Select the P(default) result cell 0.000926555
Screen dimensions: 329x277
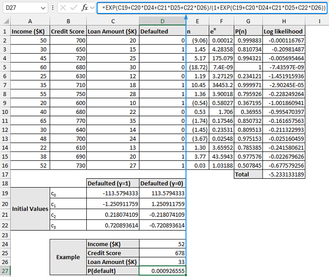[x=162, y=271]
